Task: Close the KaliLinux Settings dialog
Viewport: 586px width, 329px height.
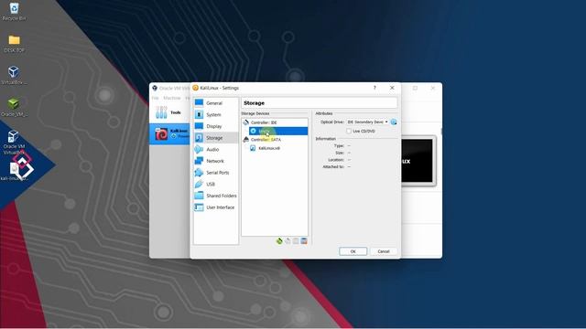Action: pyautogui.click(x=392, y=88)
